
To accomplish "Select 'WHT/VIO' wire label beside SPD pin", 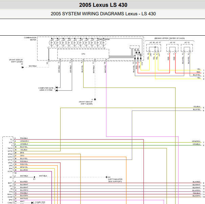I will [24, 199].
